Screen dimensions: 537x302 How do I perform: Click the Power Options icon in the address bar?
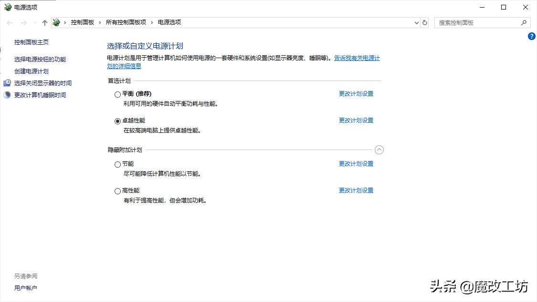(56, 22)
